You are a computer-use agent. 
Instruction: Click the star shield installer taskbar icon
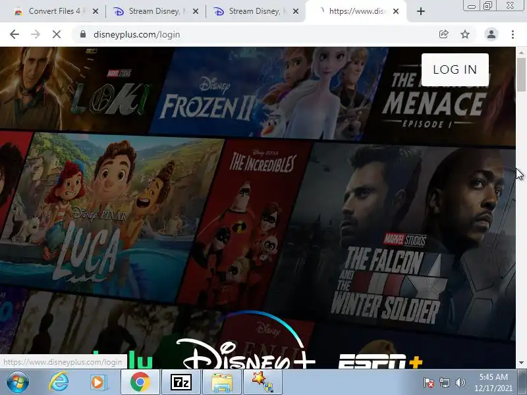(x=262, y=382)
